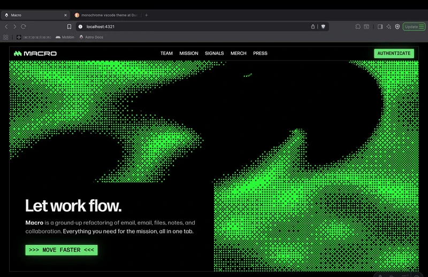This screenshot has width=428, height=277.
Task: Open the MISSION nav link
Action: point(189,54)
